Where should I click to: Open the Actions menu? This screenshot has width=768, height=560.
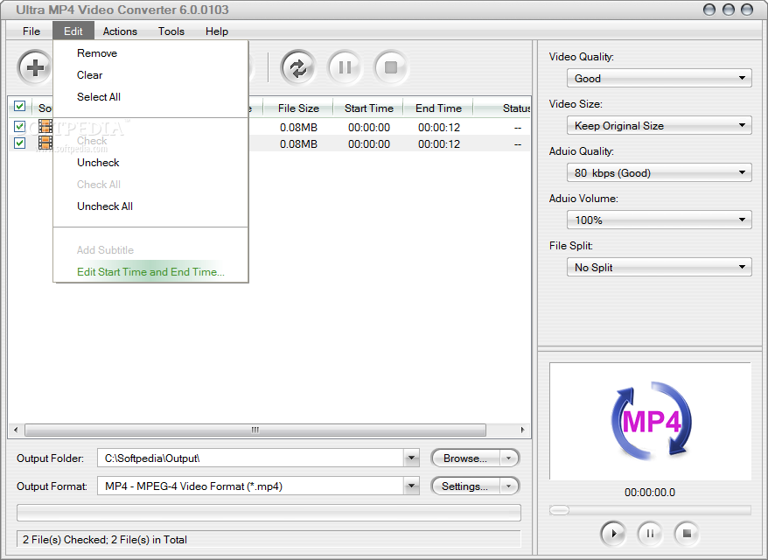[x=120, y=31]
